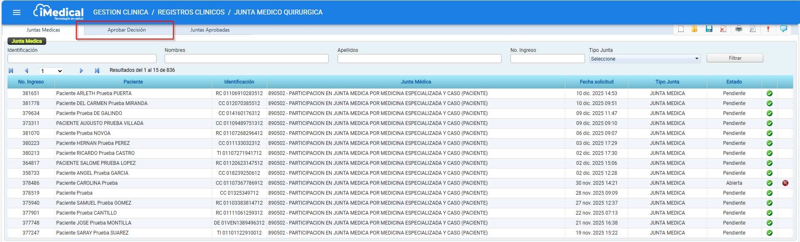The image size is (800, 242).
Task: Switch to the Juntas Aprobadas tab
Action: pos(210,30)
